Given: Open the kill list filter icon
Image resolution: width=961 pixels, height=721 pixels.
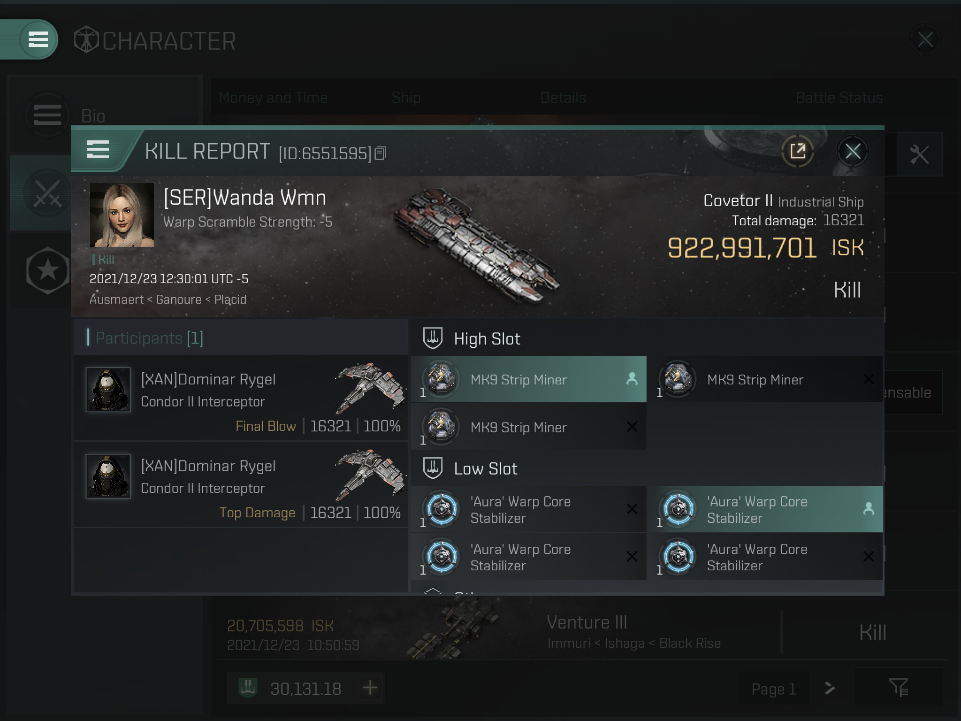Looking at the screenshot, I should click(898, 688).
